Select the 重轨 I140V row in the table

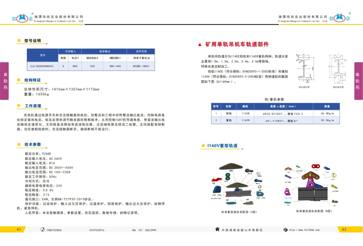coord(275,120)
